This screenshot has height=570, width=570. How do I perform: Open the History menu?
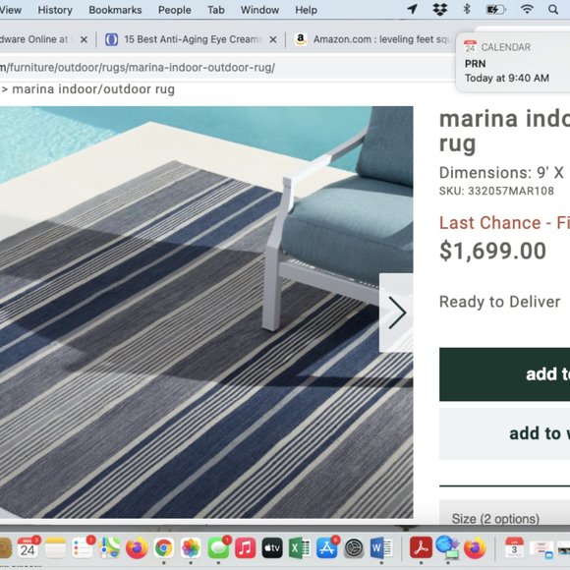click(x=55, y=10)
